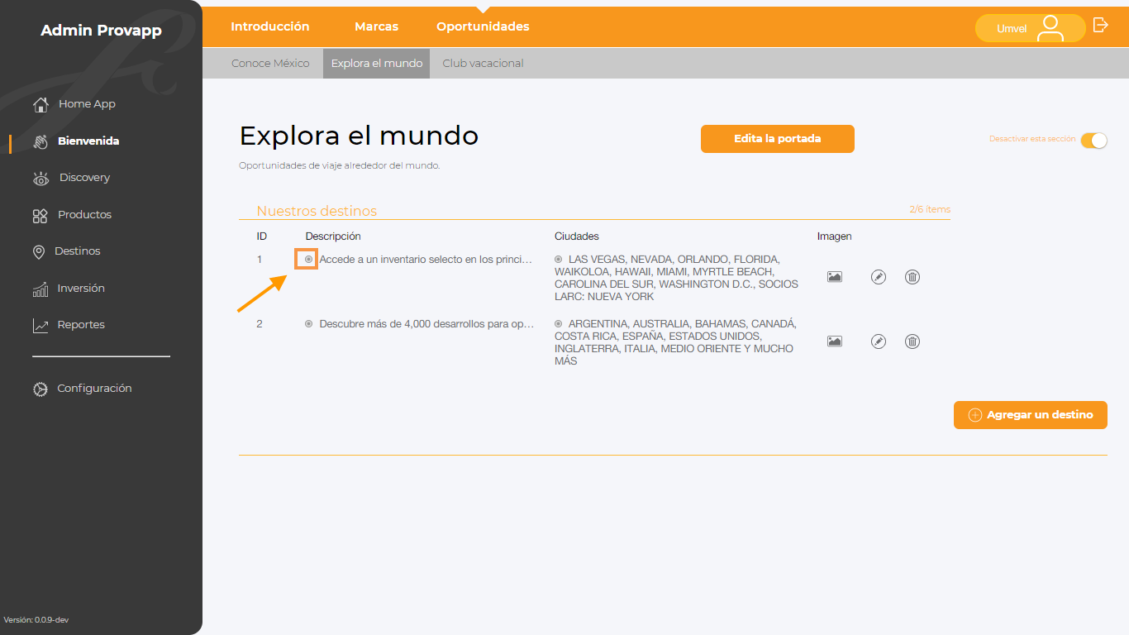Switch to the Introducción top tab
Screen dimensions: 1129x635
[270, 26]
